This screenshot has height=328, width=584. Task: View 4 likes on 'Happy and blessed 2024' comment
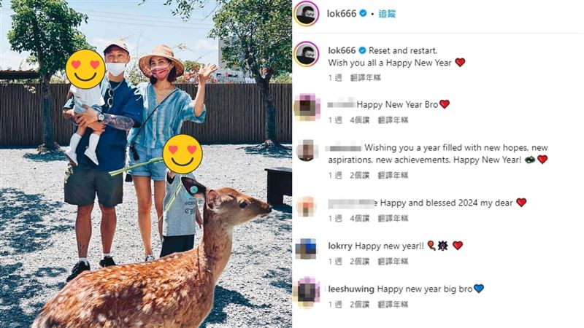359,218
